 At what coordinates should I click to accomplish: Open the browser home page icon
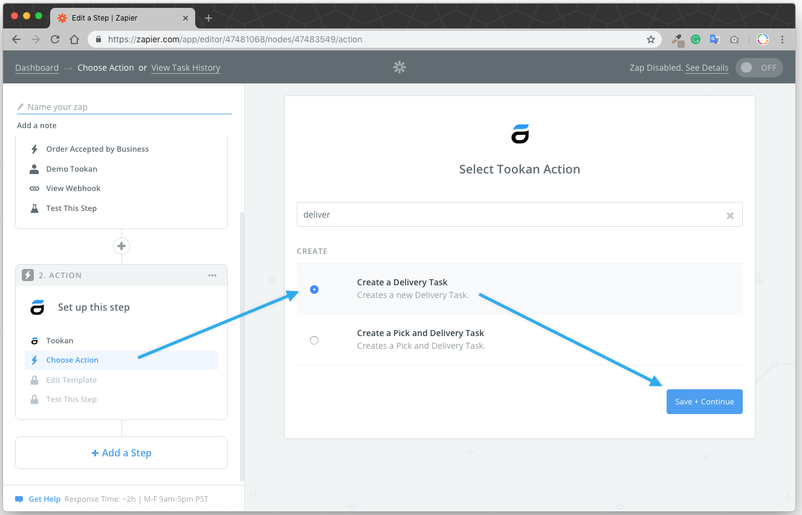(74, 39)
